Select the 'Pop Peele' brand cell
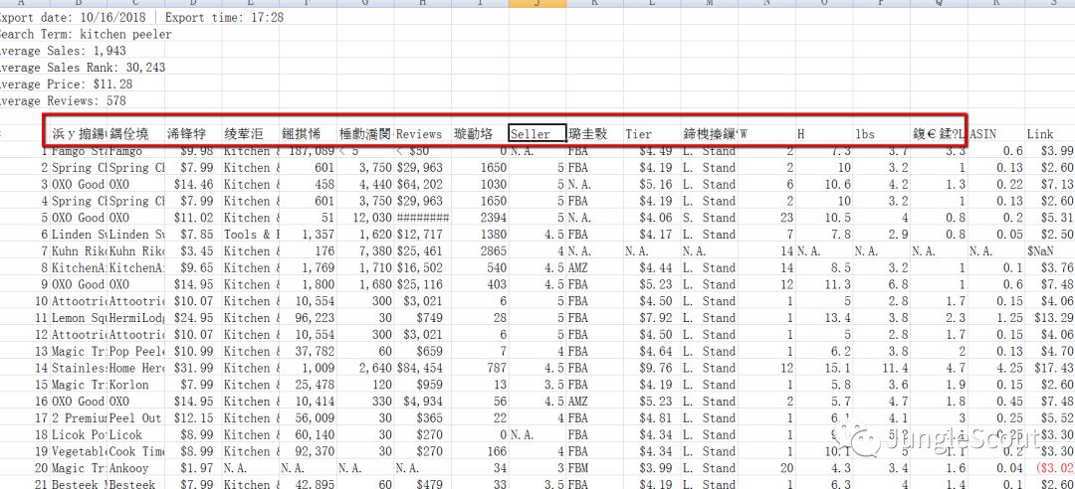The image size is (1075, 489). (136, 351)
